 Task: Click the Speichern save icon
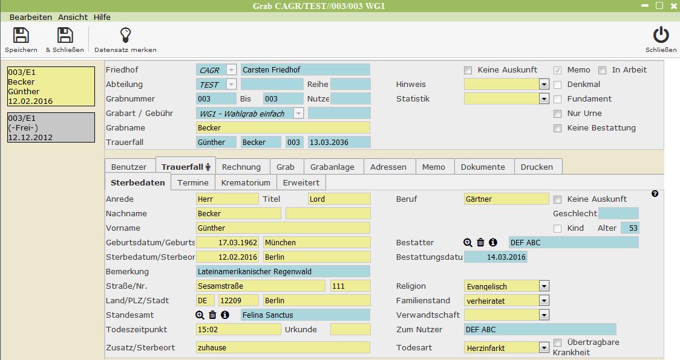[21, 36]
